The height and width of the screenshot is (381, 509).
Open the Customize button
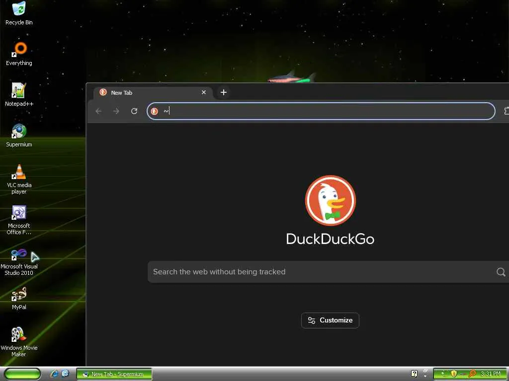pyautogui.click(x=330, y=320)
